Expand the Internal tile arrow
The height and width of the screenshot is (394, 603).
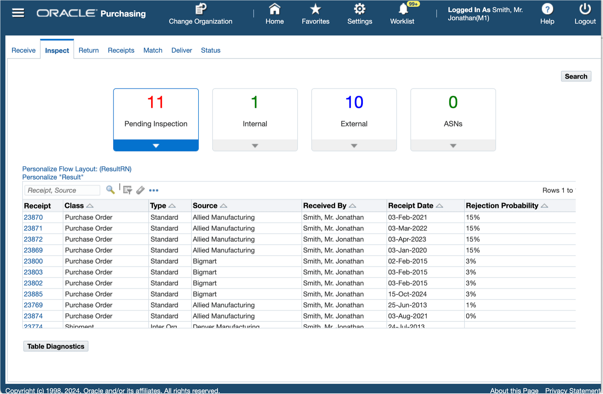pos(255,146)
